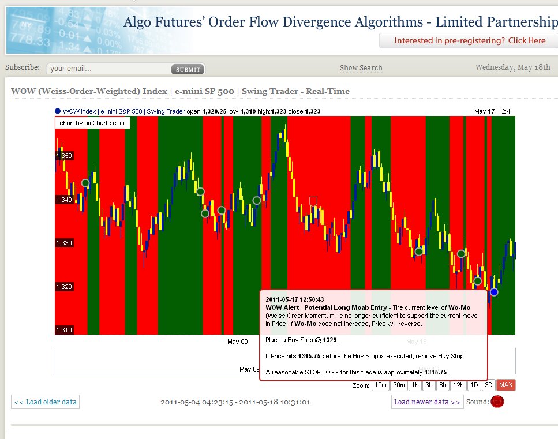The height and width of the screenshot is (439, 558).
Task: Focus the 'your email...' subscribe field
Action: (x=110, y=68)
